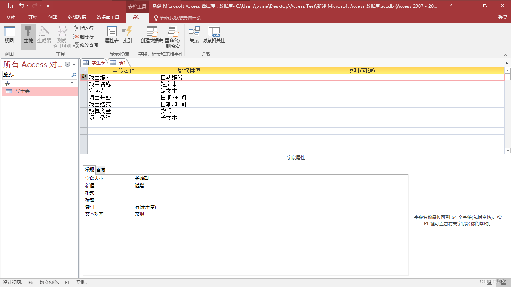
Task: Click the 预算资金 field name cell
Action: pyautogui.click(x=123, y=111)
